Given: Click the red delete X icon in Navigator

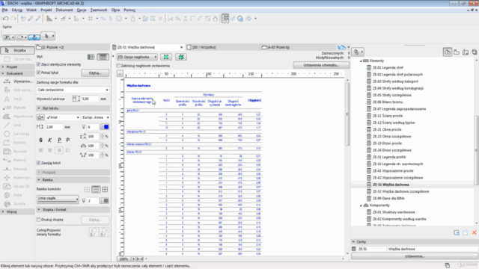Looking at the screenshot, I should (474, 232).
